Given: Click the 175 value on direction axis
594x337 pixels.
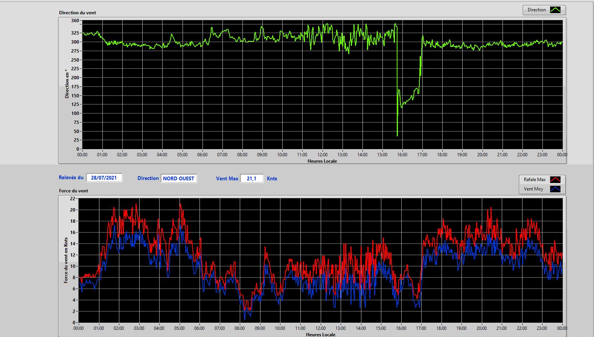Looking at the screenshot, I should [75, 87].
